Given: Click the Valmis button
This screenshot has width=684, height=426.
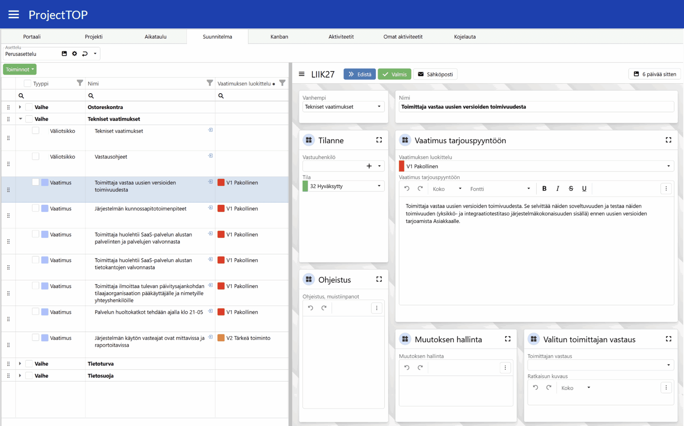Looking at the screenshot, I should pyautogui.click(x=394, y=74).
